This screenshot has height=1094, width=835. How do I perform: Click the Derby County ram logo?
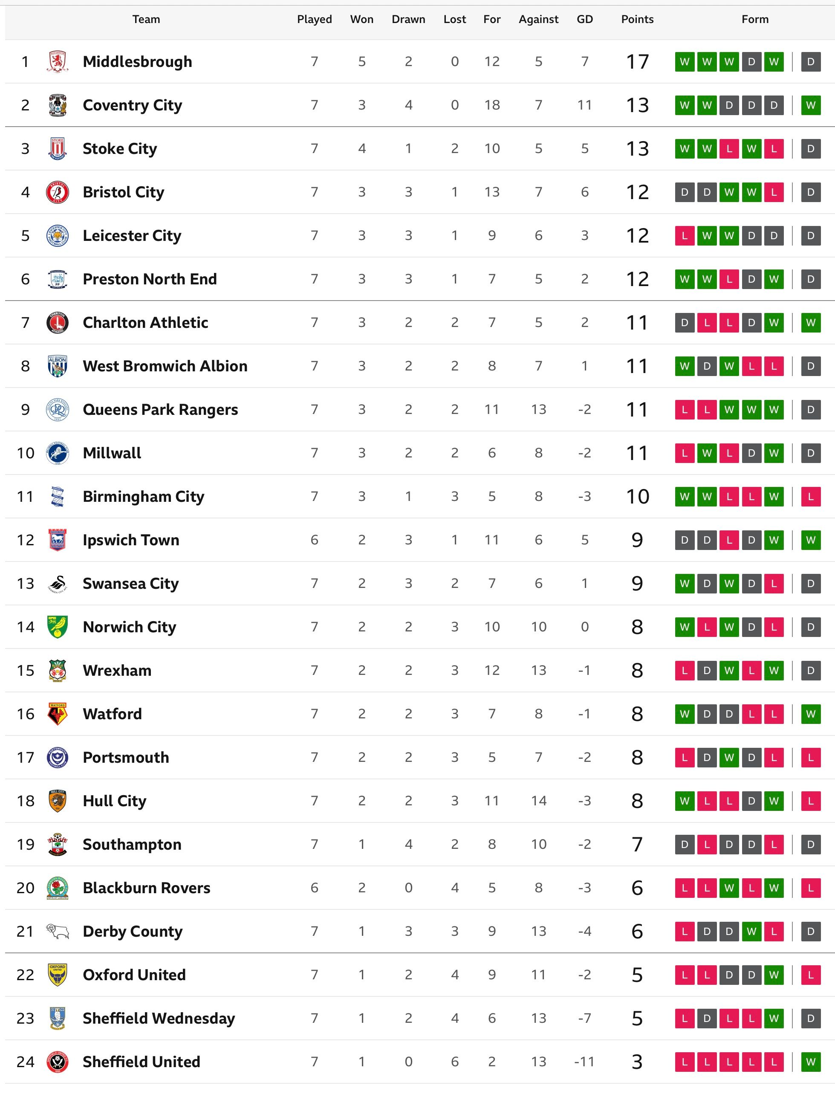[x=57, y=932]
